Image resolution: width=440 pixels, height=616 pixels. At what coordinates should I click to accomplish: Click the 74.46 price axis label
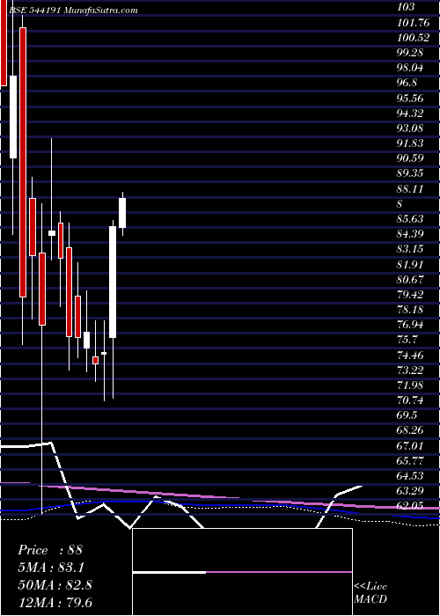coord(410,356)
